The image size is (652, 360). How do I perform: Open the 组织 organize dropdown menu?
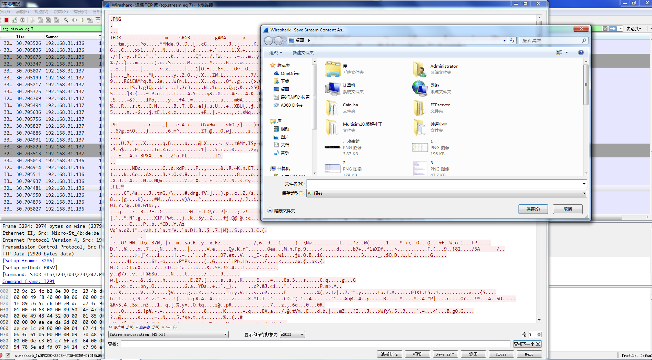point(276,53)
